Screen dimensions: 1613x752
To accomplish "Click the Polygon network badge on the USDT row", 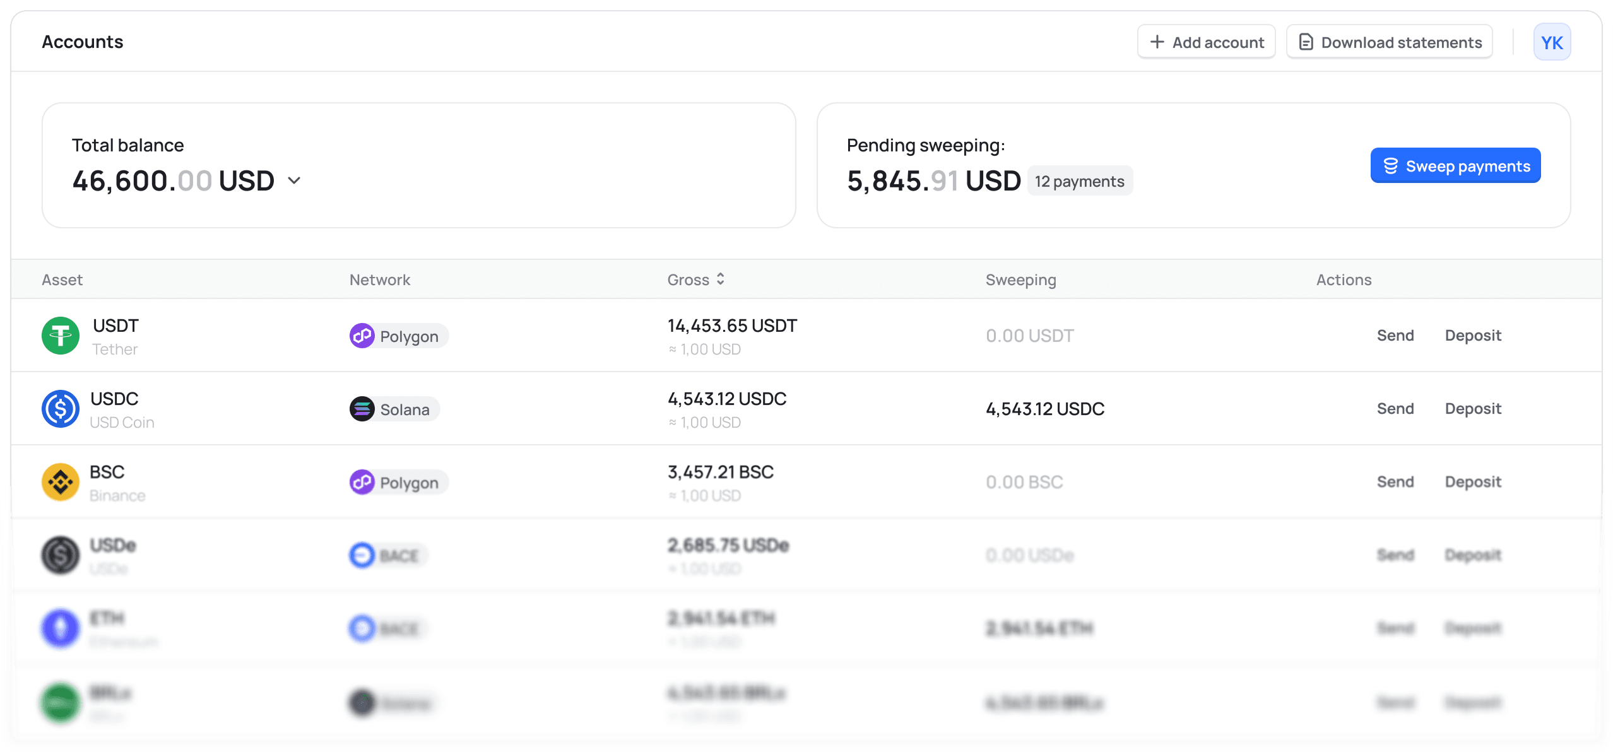I will click(398, 336).
